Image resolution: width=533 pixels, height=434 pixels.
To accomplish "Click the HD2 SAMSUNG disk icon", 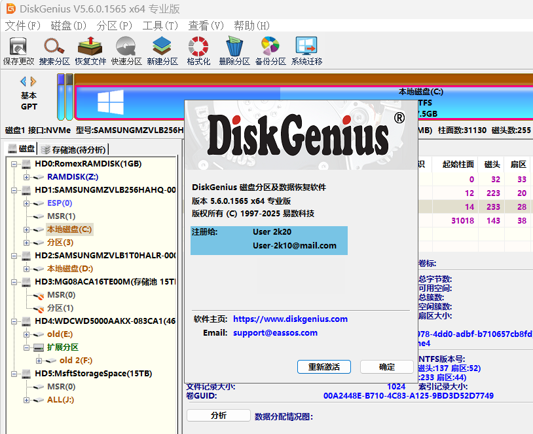I will tap(26, 256).
